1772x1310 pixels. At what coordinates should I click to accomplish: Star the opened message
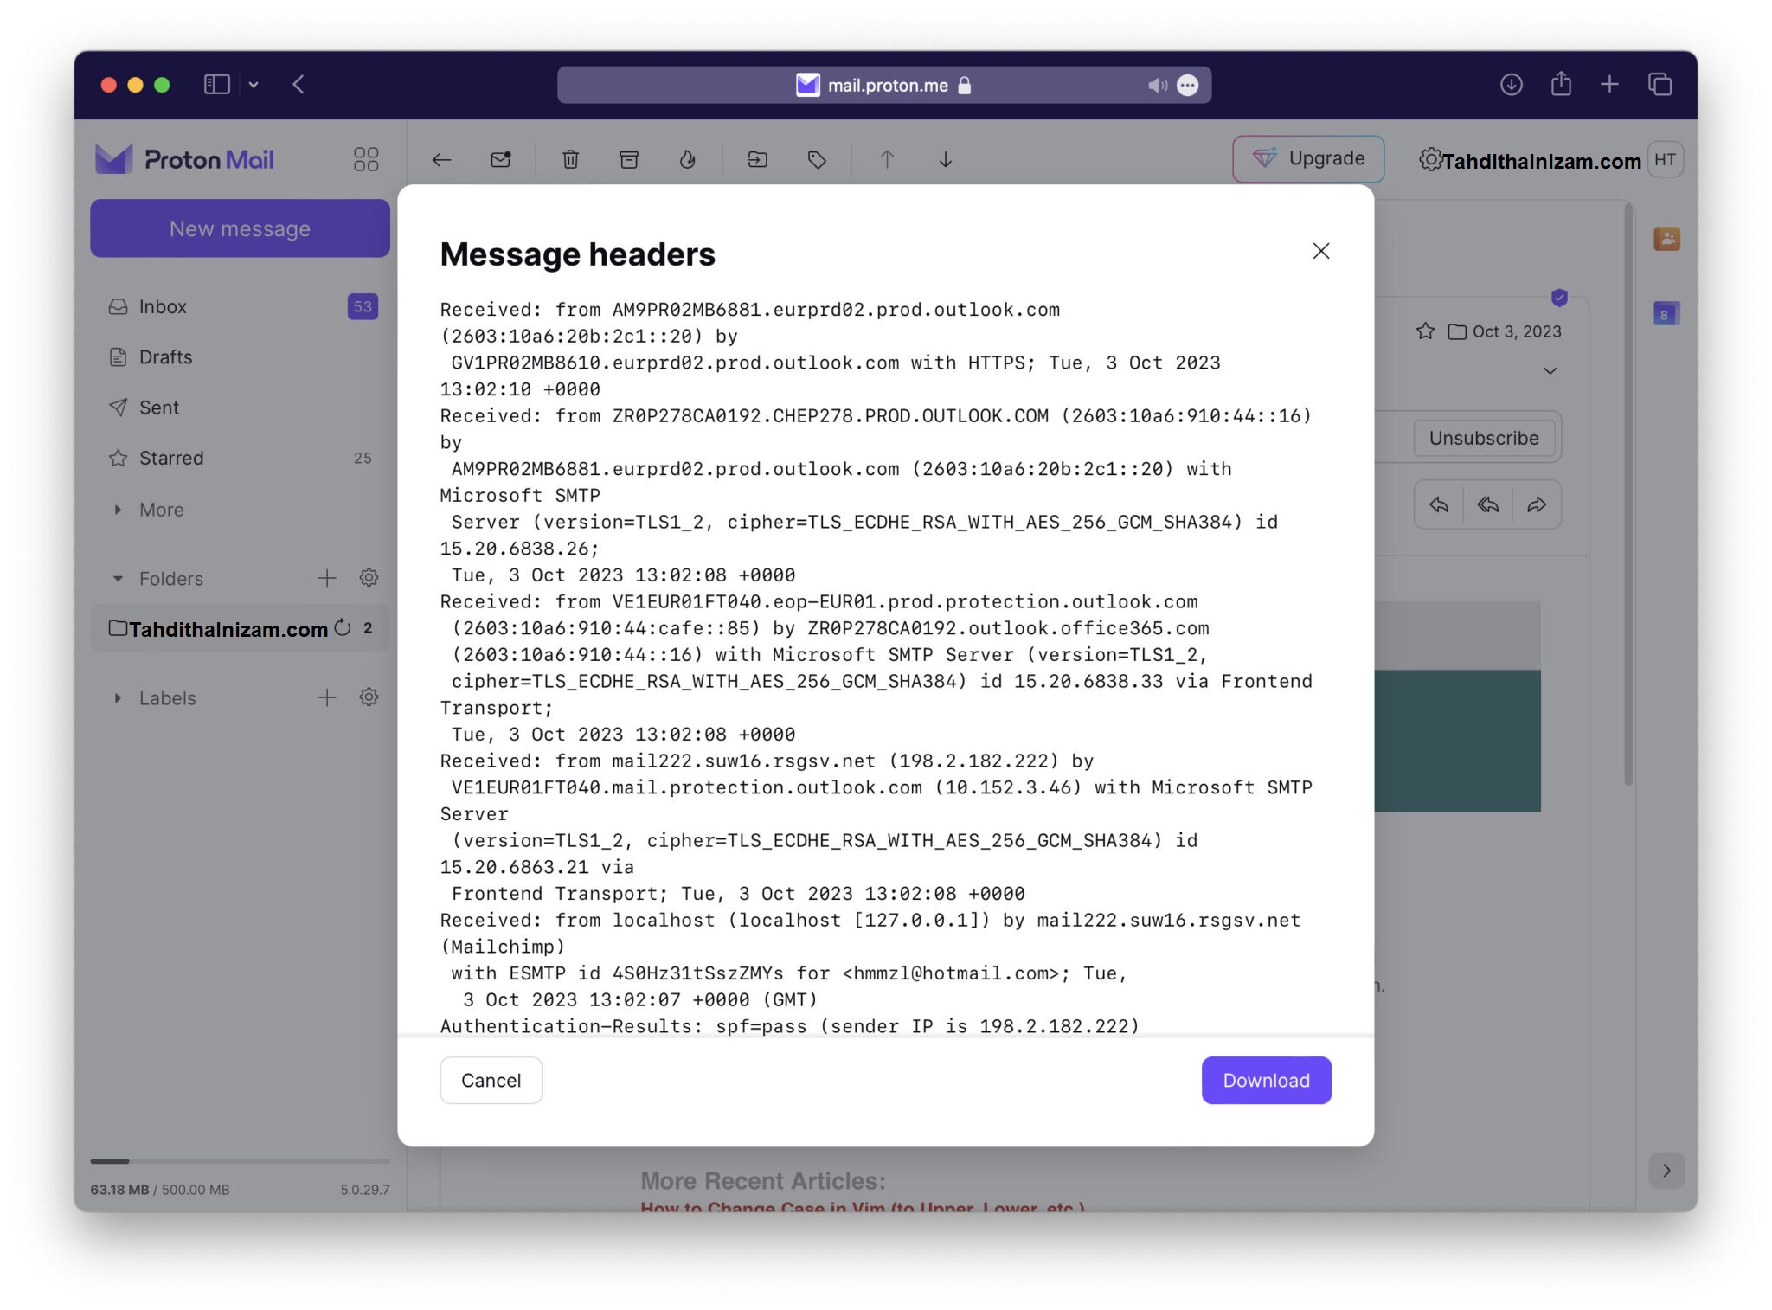1425,331
